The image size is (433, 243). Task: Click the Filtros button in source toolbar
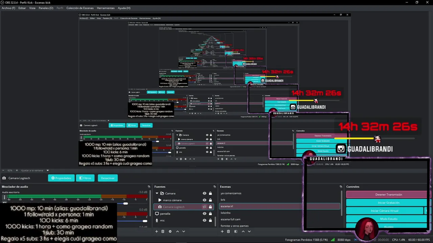tap(85, 178)
